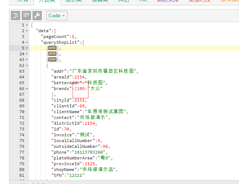This screenshot has height=184, width=239.
Task: Click the compact JSON toolbar icon
Action: click(x=26, y=16)
